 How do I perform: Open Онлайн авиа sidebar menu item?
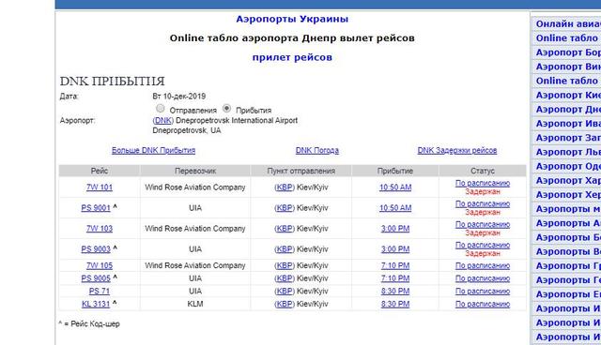point(568,24)
